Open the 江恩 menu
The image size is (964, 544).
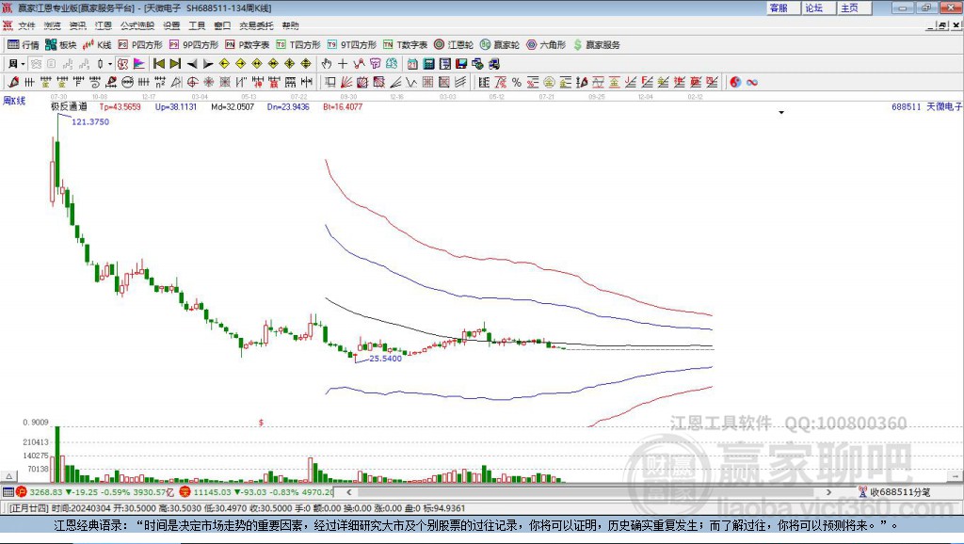tap(104, 25)
